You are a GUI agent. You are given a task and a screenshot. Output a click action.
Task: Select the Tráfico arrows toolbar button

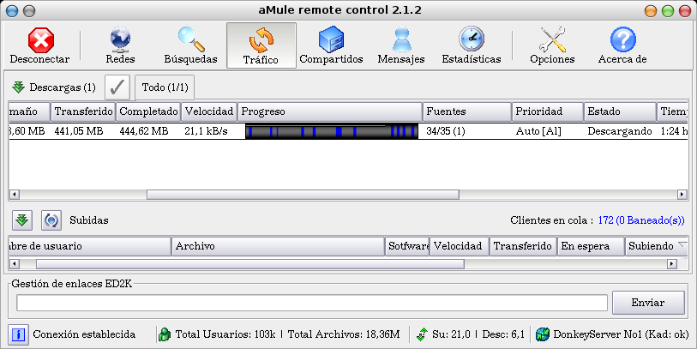[261, 45]
